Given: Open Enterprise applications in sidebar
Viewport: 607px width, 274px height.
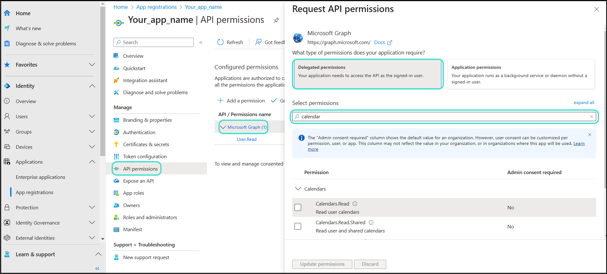Looking at the screenshot, I should point(40,177).
